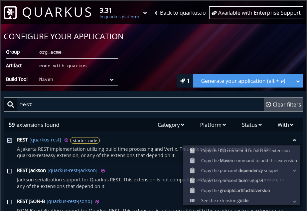Click the cube icon next to quarkus-rest-jackson
The width and height of the screenshot is (307, 211).
(x=103, y=170)
